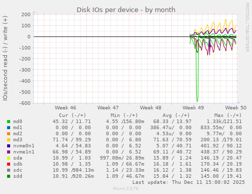
Task: Click the y-axis label 'IOs/second read (-) / write (+)'
Action: (x=5, y=58)
